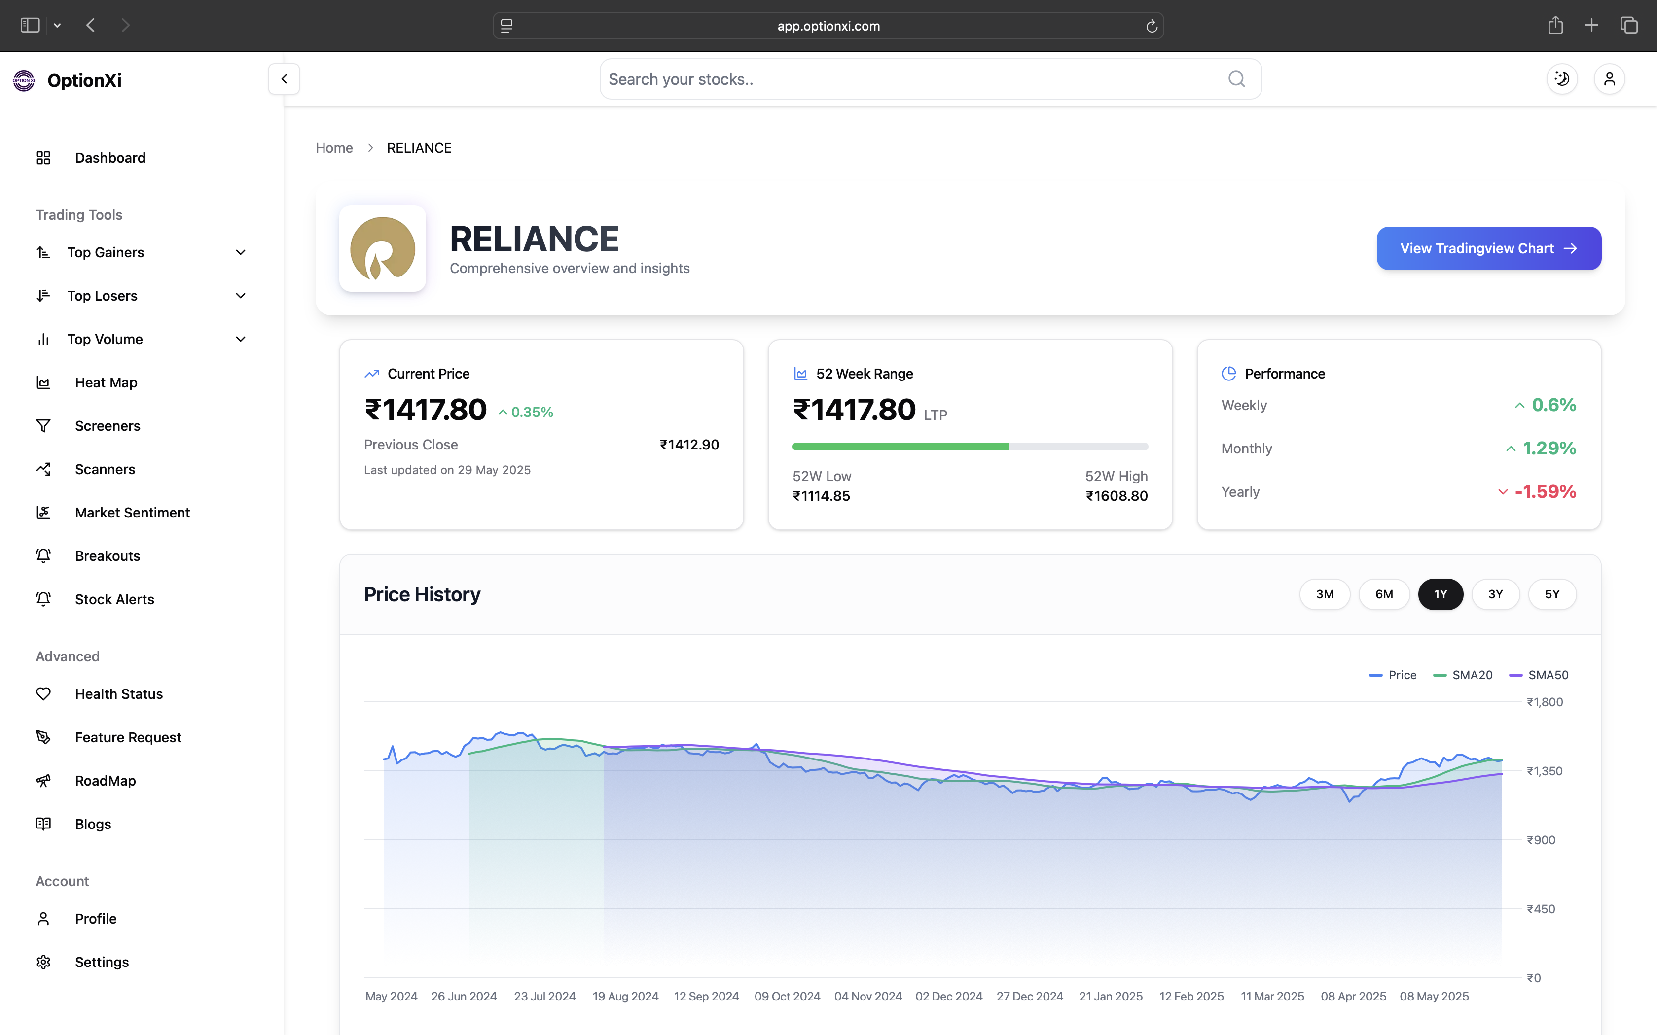The height and width of the screenshot is (1035, 1657).
Task: Collapse the sidebar with arrow button
Action: click(284, 79)
